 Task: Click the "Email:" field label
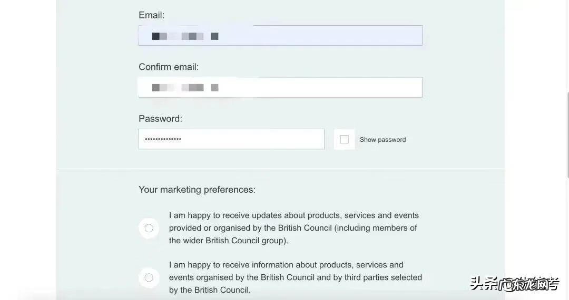[152, 15]
